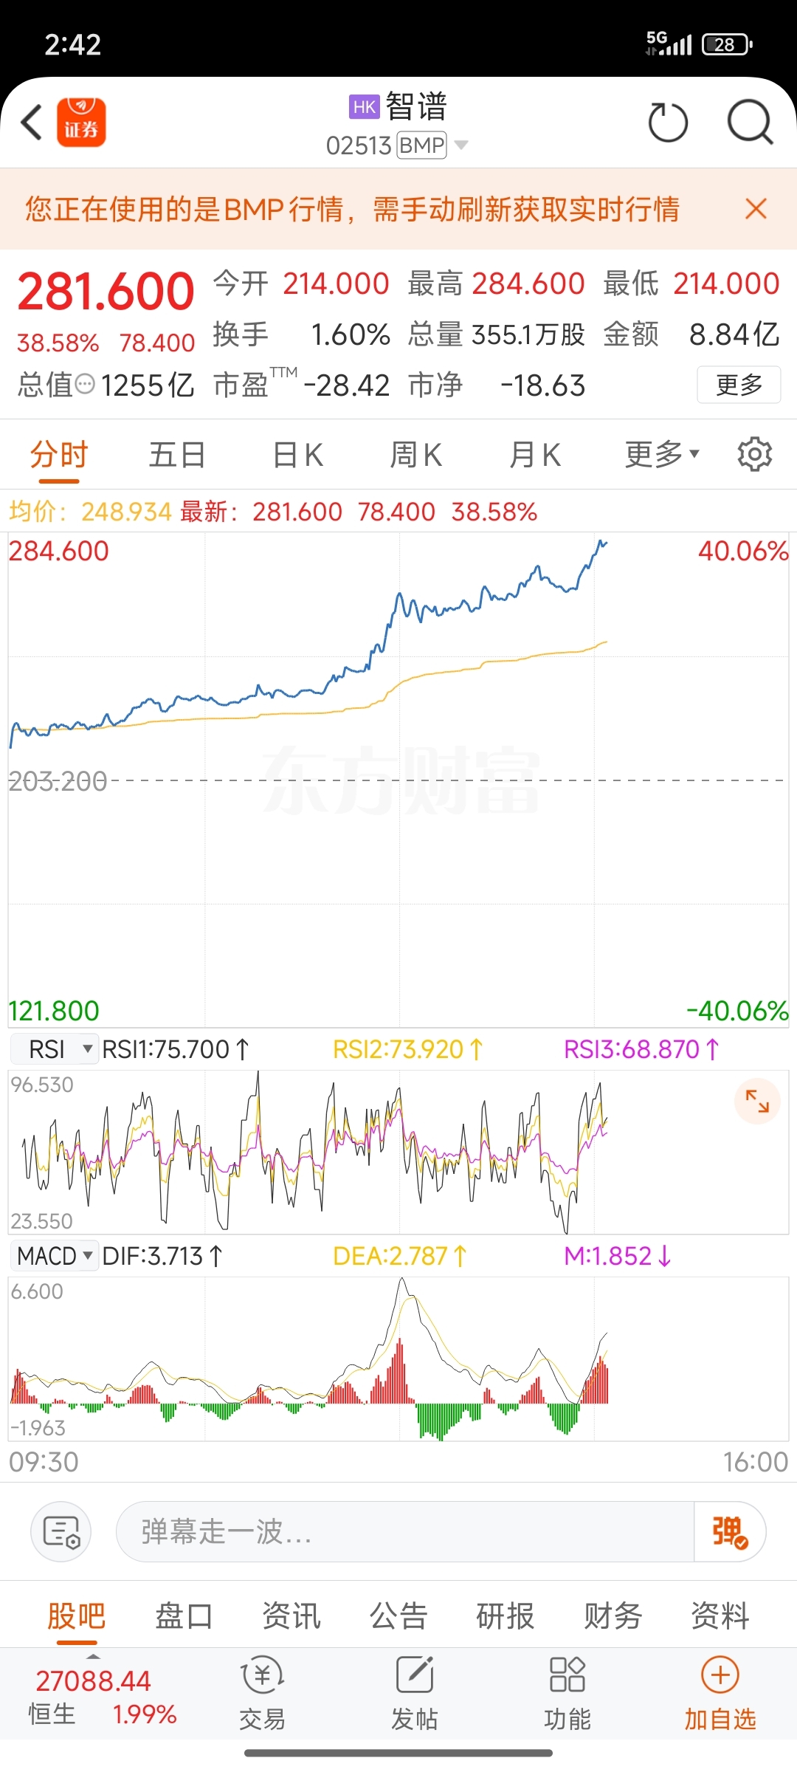Open the bullet comment list icon
797x1772 pixels.
[61, 1531]
